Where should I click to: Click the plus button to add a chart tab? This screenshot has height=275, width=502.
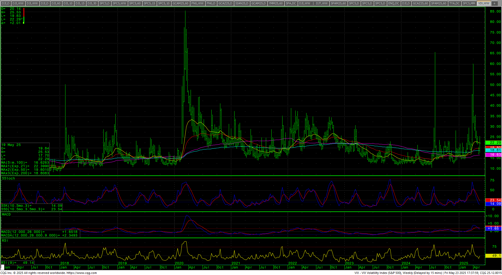(x=494, y=3)
